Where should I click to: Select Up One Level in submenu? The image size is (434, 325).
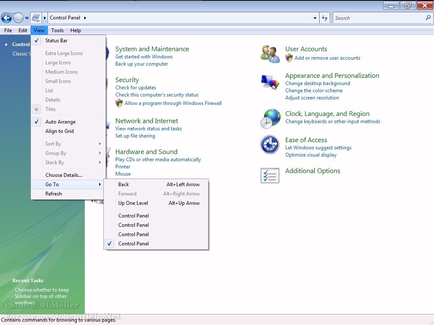coord(133,203)
